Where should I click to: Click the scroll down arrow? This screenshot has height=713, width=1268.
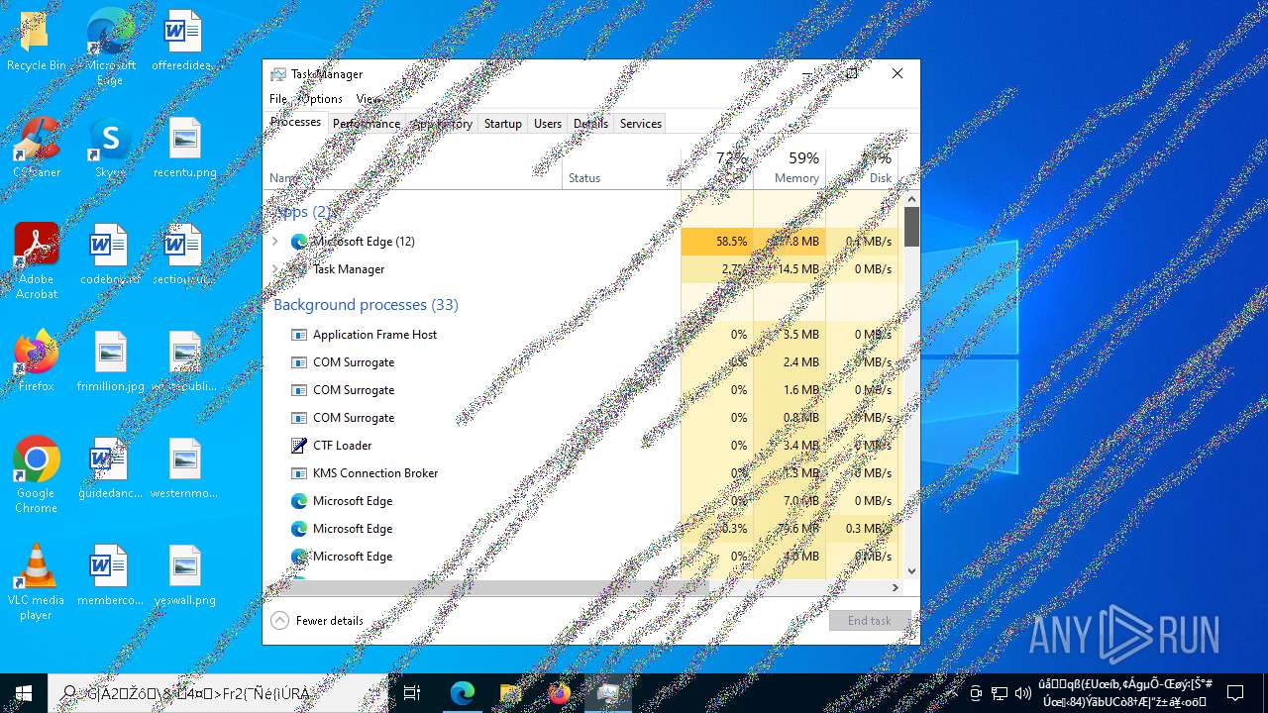[911, 571]
